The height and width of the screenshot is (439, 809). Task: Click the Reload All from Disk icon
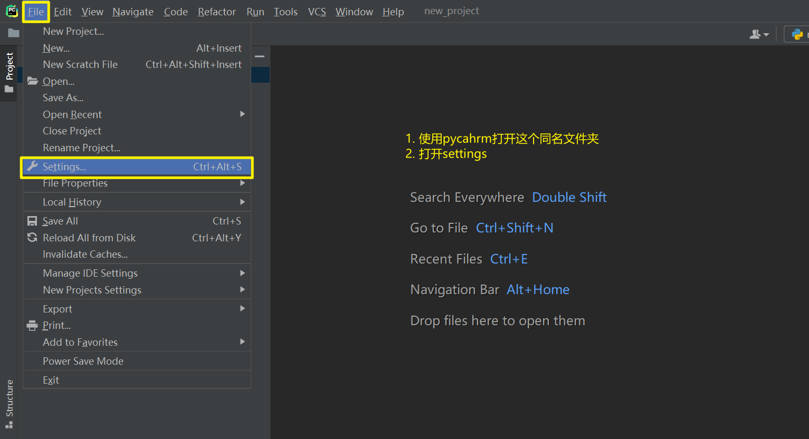click(x=32, y=238)
